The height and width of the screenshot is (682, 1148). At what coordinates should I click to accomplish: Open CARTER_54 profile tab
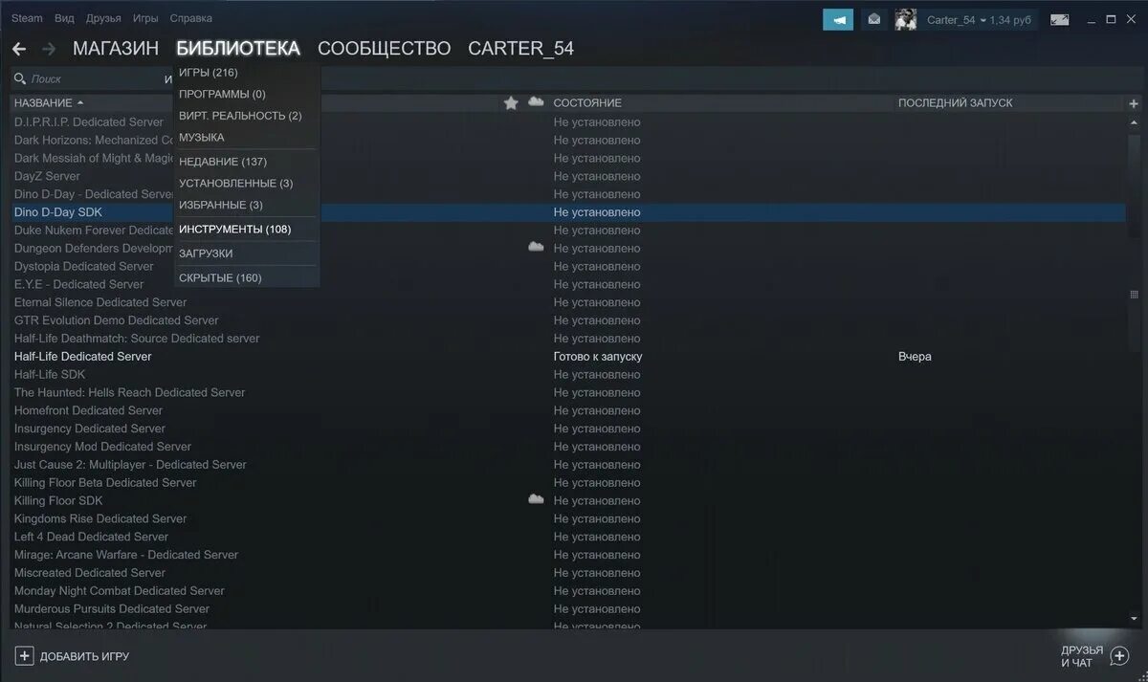coord(520,49)
